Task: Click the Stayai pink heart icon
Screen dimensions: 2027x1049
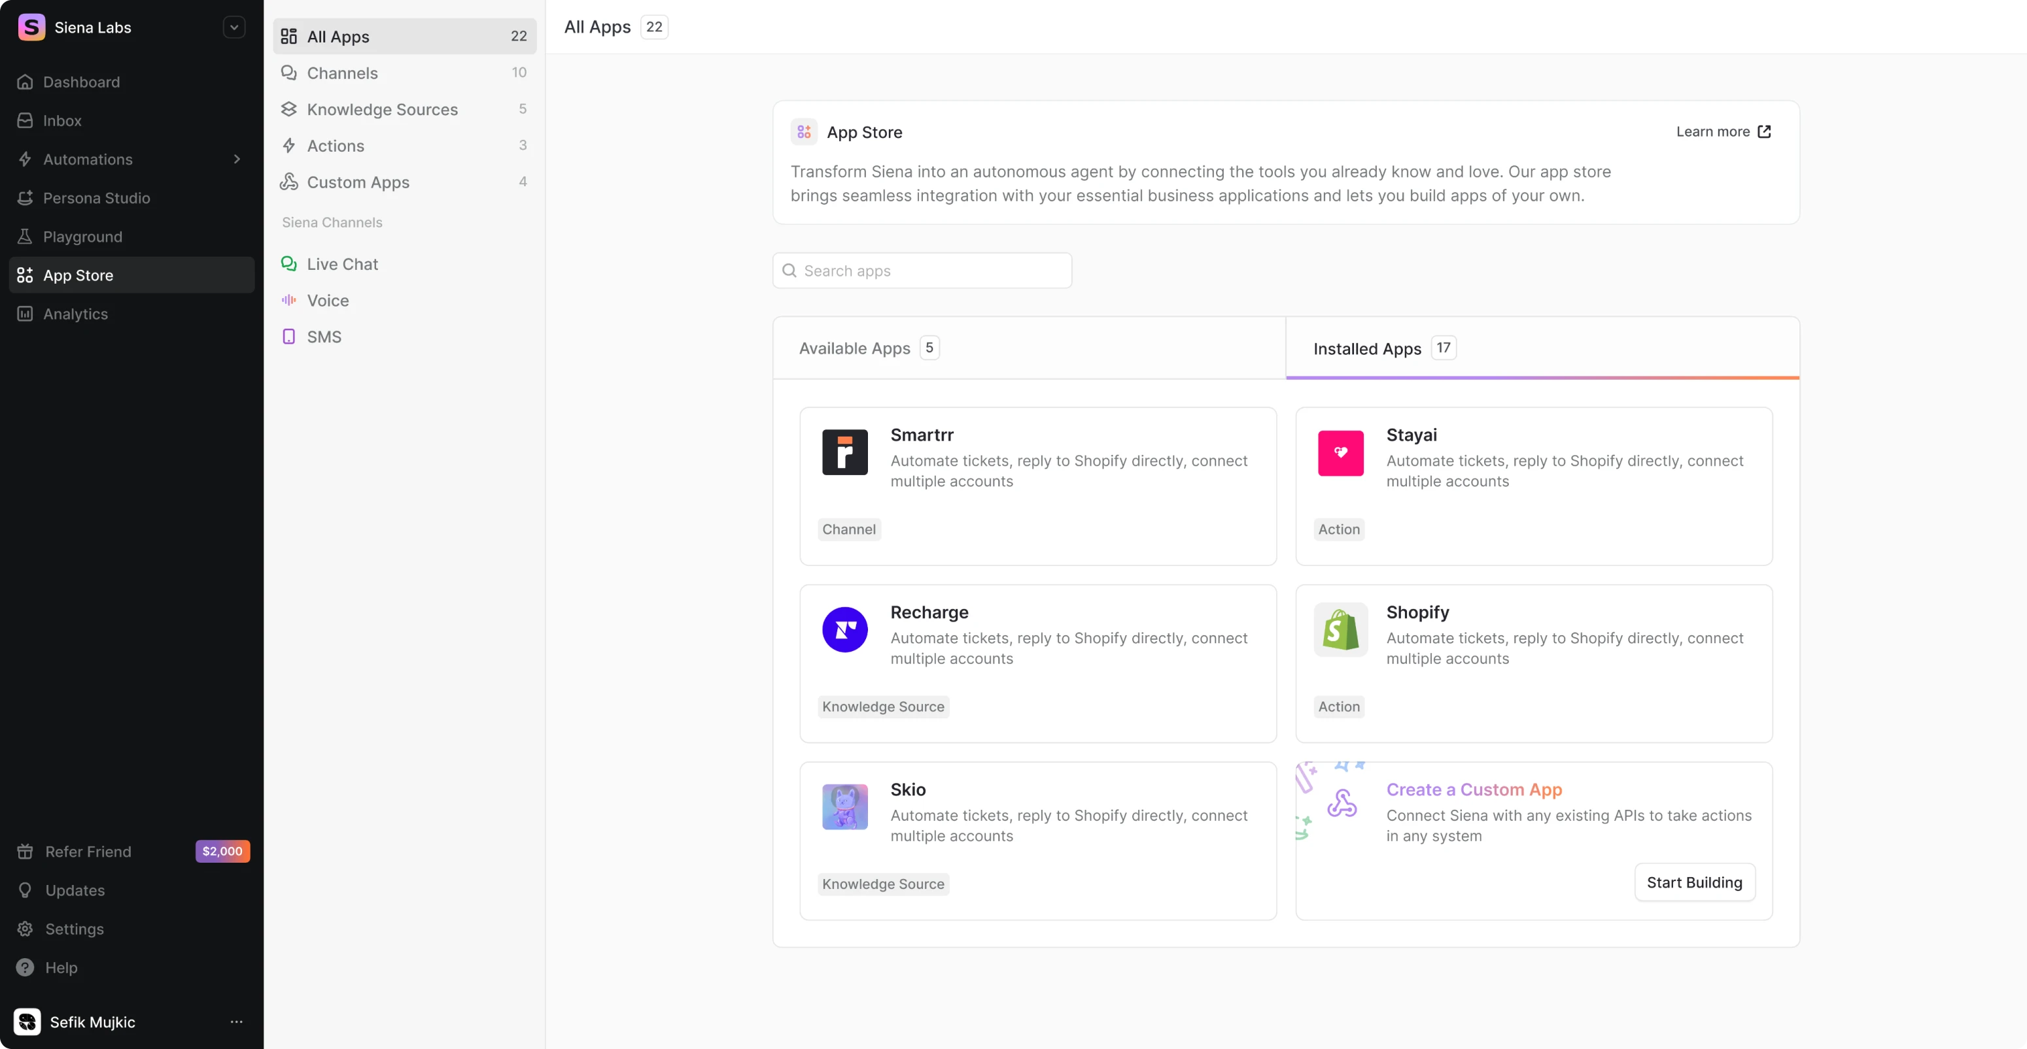Action: click(1340, 452)
